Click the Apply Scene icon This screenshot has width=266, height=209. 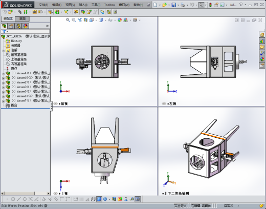tap(126, 20)
